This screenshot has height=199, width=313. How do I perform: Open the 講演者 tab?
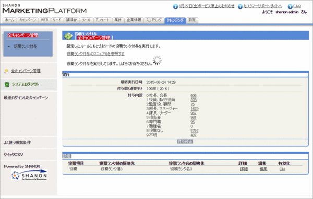pyautogui.click(x=71, y=20)
